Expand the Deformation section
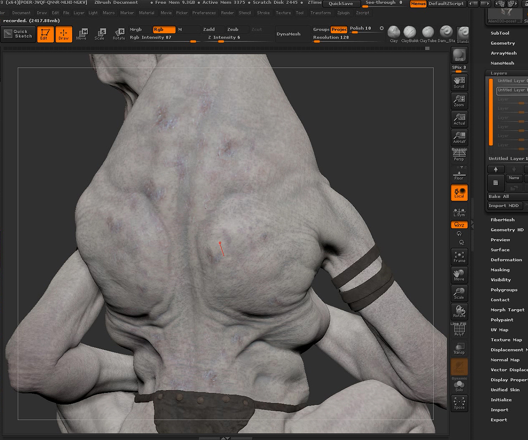The height and width of the screenshot is (440, 528). tap(506, 260)
